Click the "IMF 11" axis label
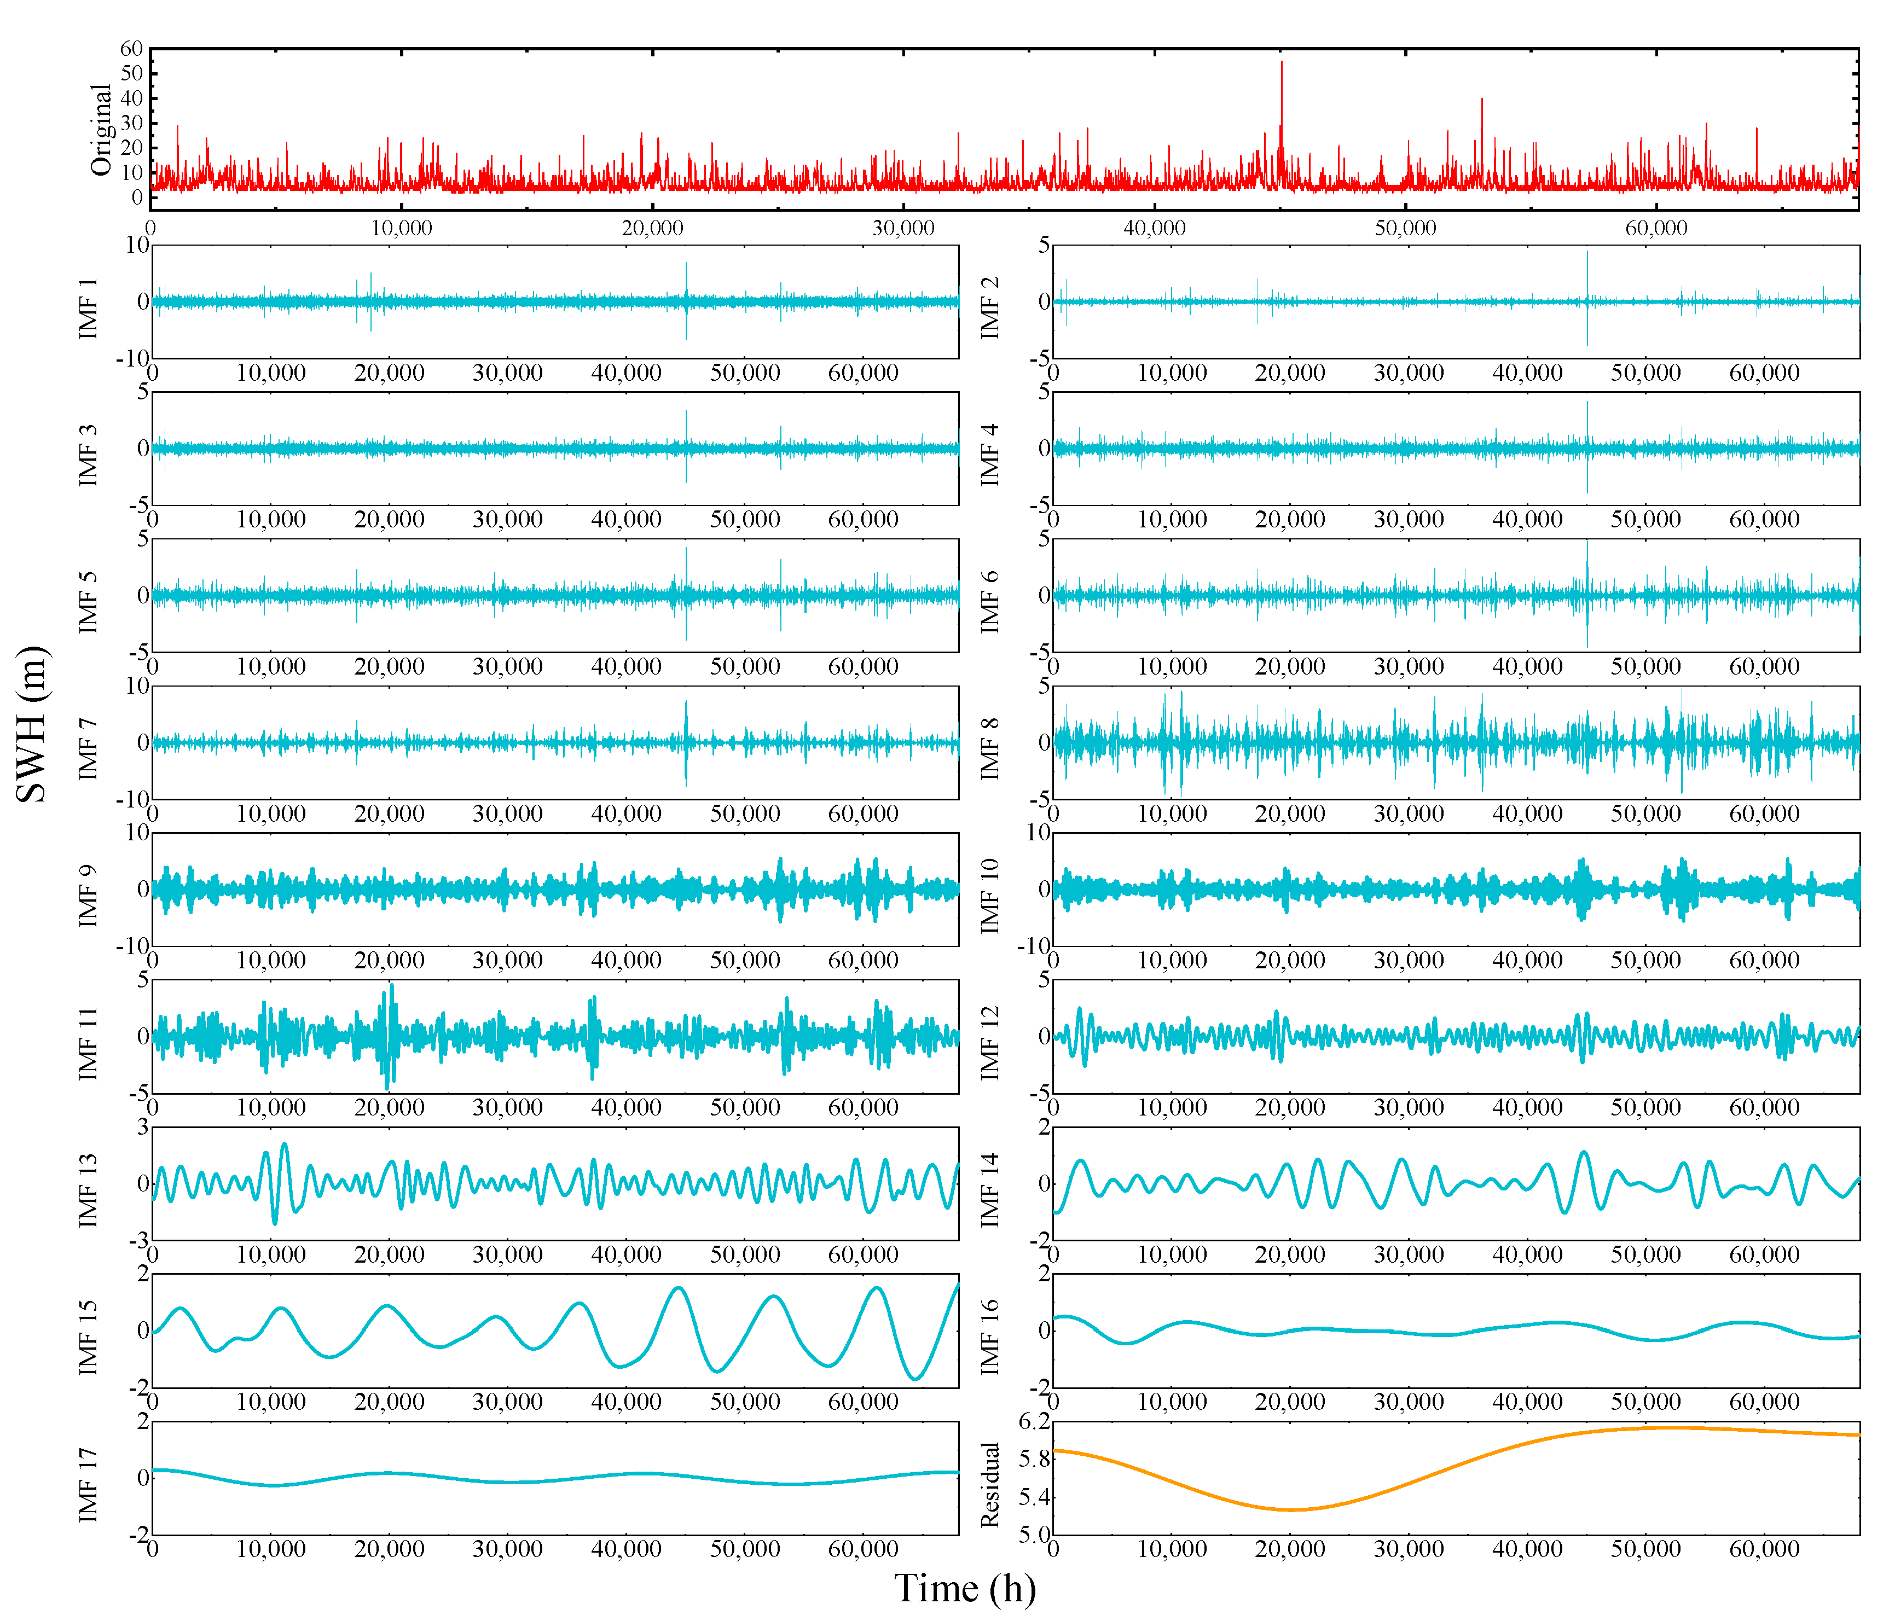Image resolution: width=1889 pixels, height=1621 pixels. (x=89, y=1044)
